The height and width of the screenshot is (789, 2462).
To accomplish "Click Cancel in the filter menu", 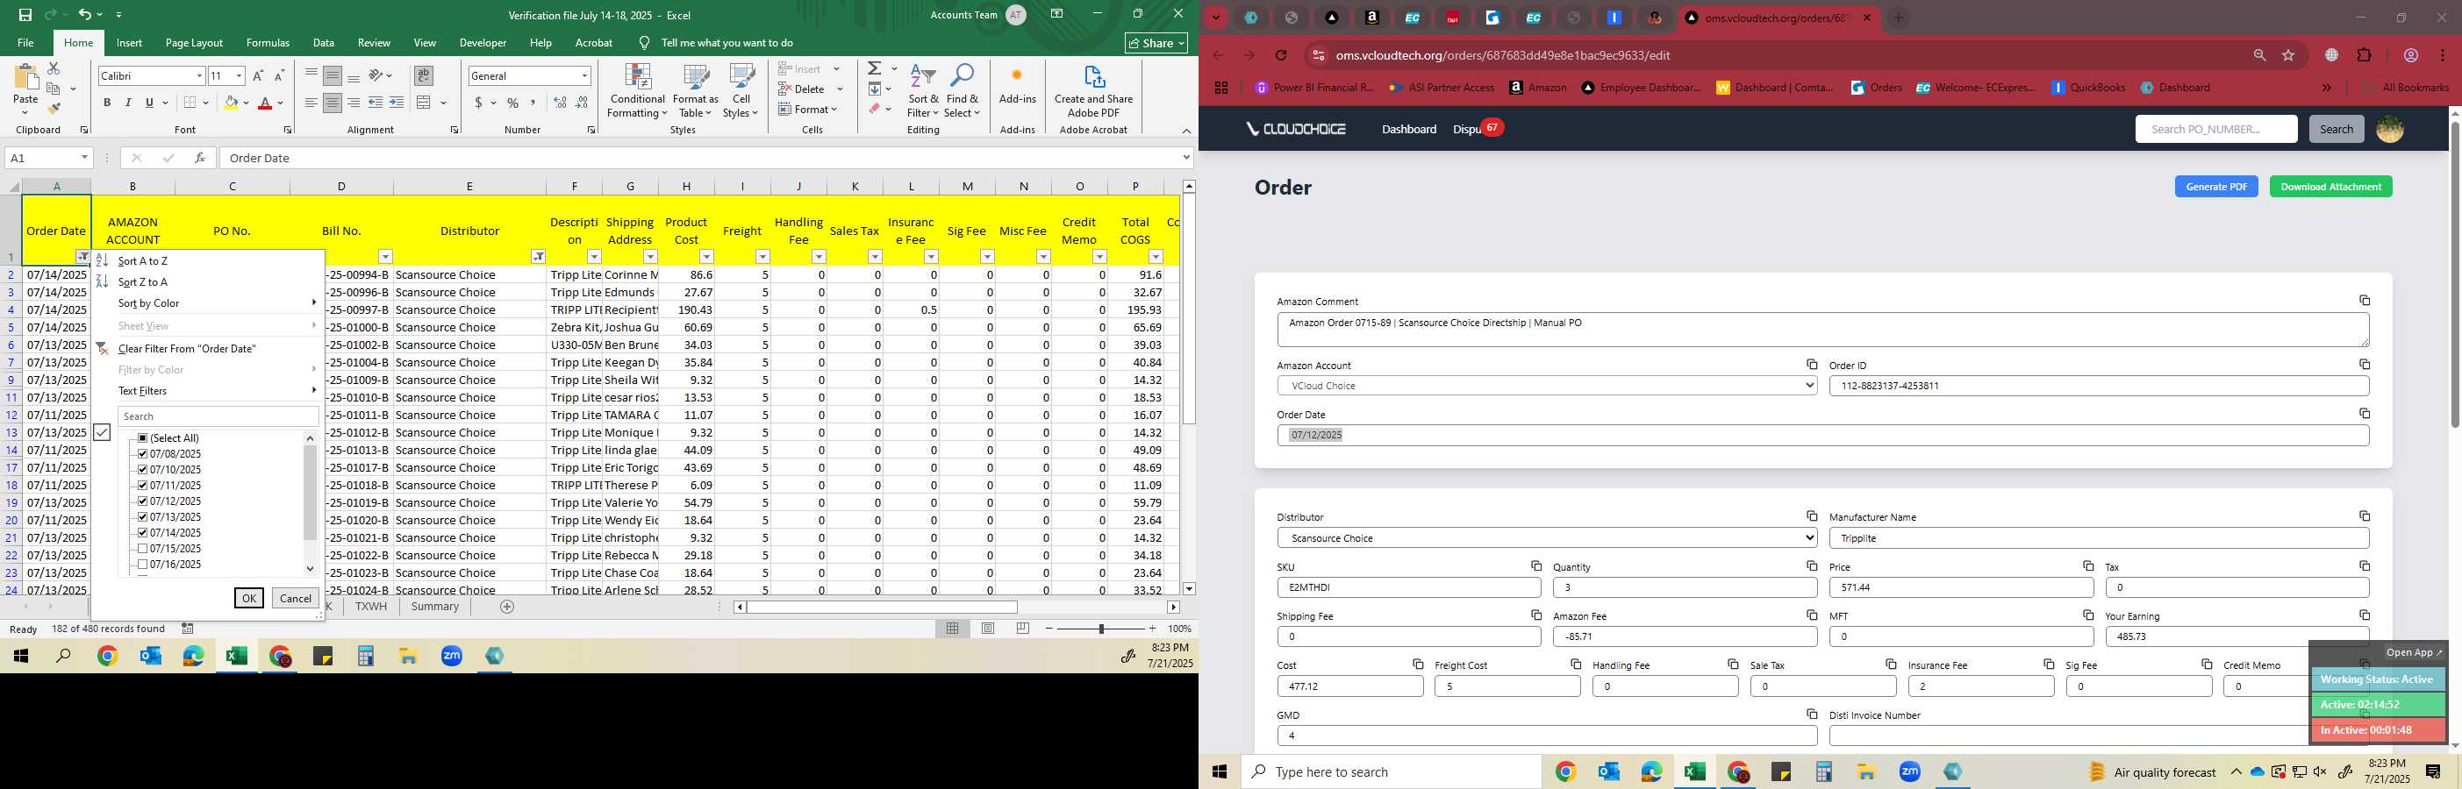I will (296, 598).
